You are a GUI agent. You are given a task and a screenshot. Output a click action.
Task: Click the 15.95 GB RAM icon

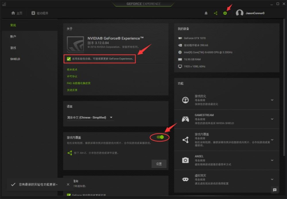point(180,59)
